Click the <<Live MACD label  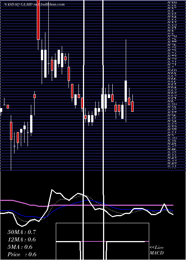[157, 250]
